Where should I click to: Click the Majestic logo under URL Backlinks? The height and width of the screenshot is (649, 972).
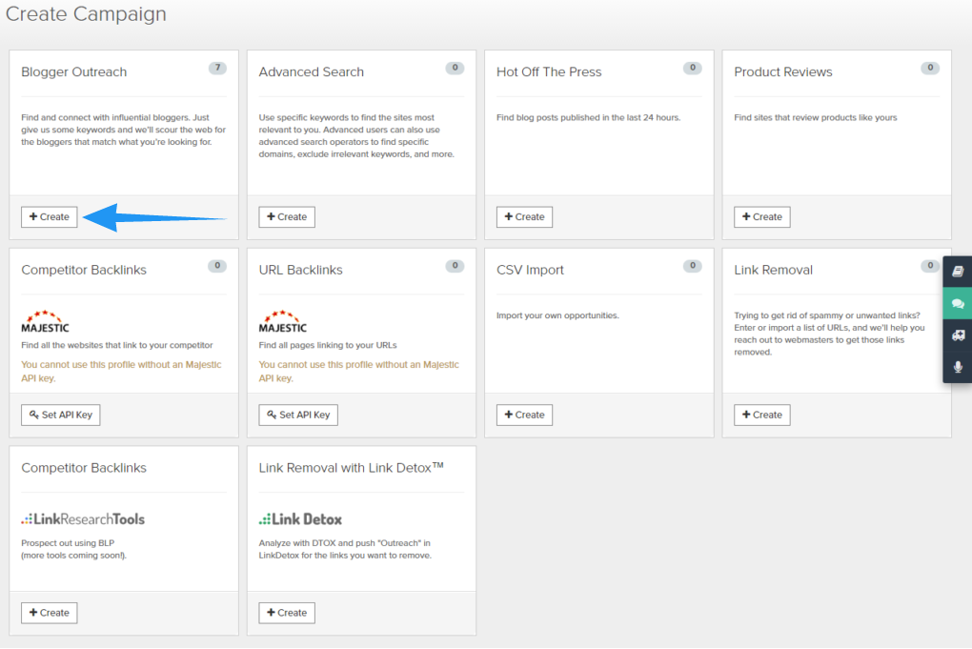(x=283, y=321)
